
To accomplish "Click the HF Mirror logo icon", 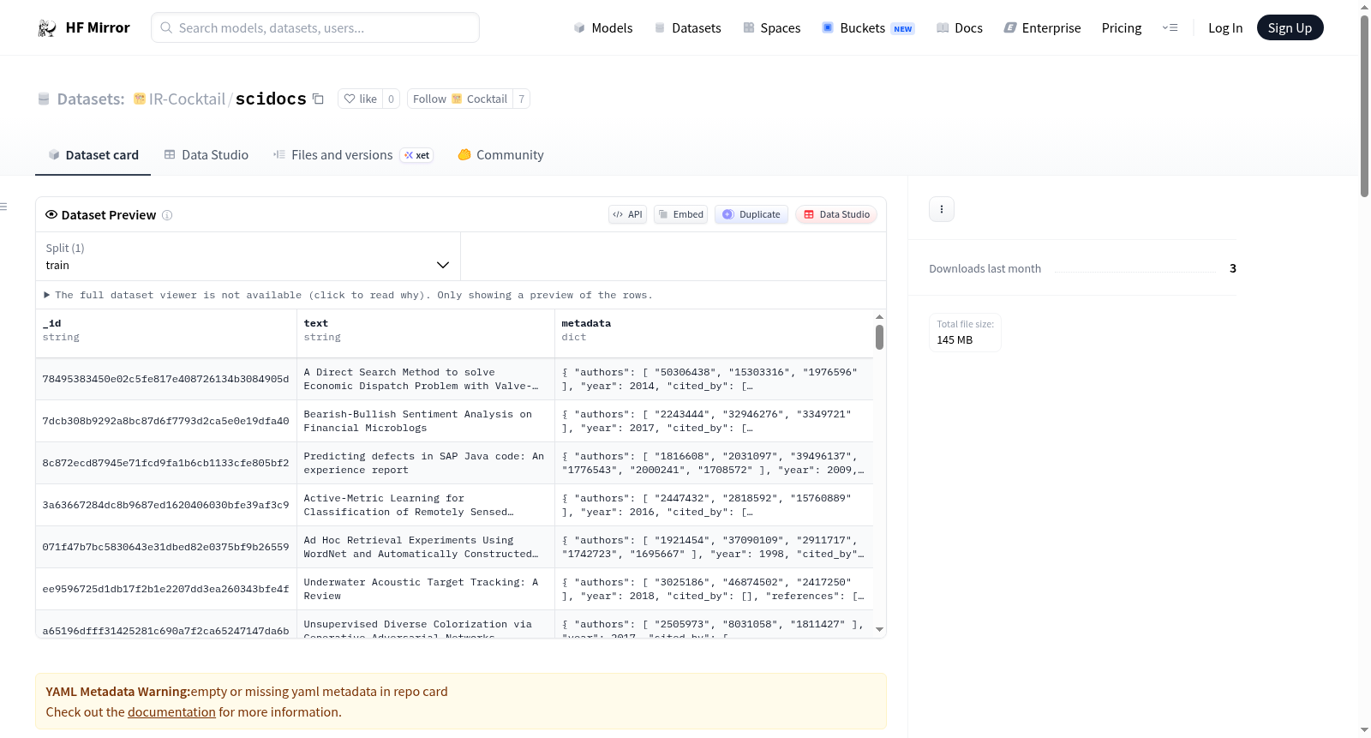I will point(47,28).
